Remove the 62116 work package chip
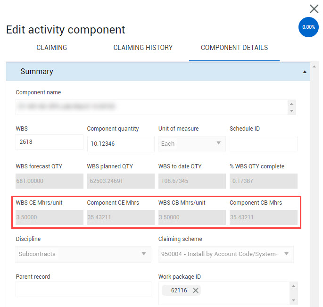323x307 pixels. point(196,290)
